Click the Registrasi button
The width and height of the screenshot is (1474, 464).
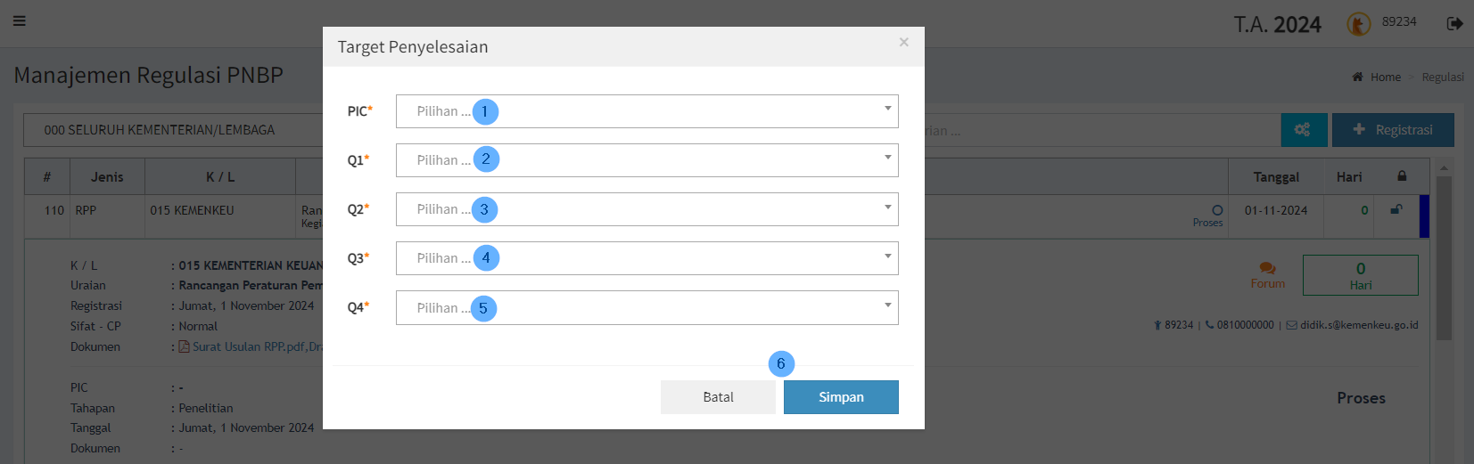click(1392, 130)
